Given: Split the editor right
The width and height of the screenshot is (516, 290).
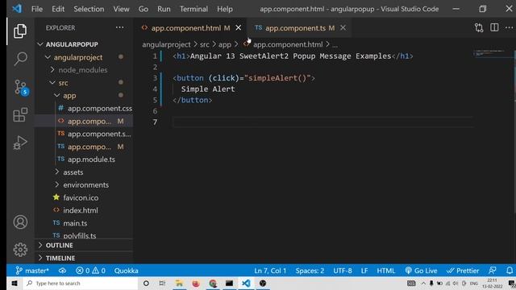Looking at the screenshot, I should pyautogui.click(x=494, y=27).
